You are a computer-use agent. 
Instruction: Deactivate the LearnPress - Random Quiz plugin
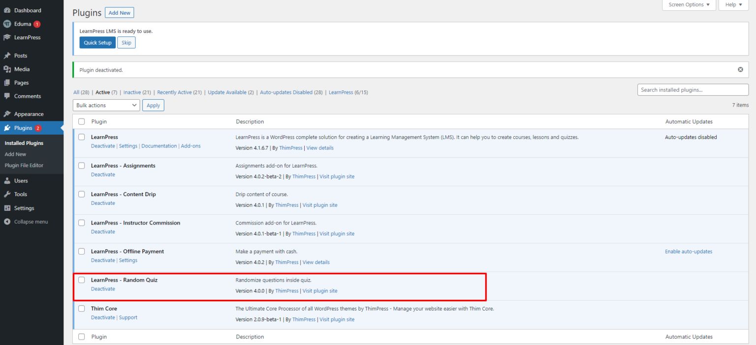pyautogui.click(x=103, y=289)
